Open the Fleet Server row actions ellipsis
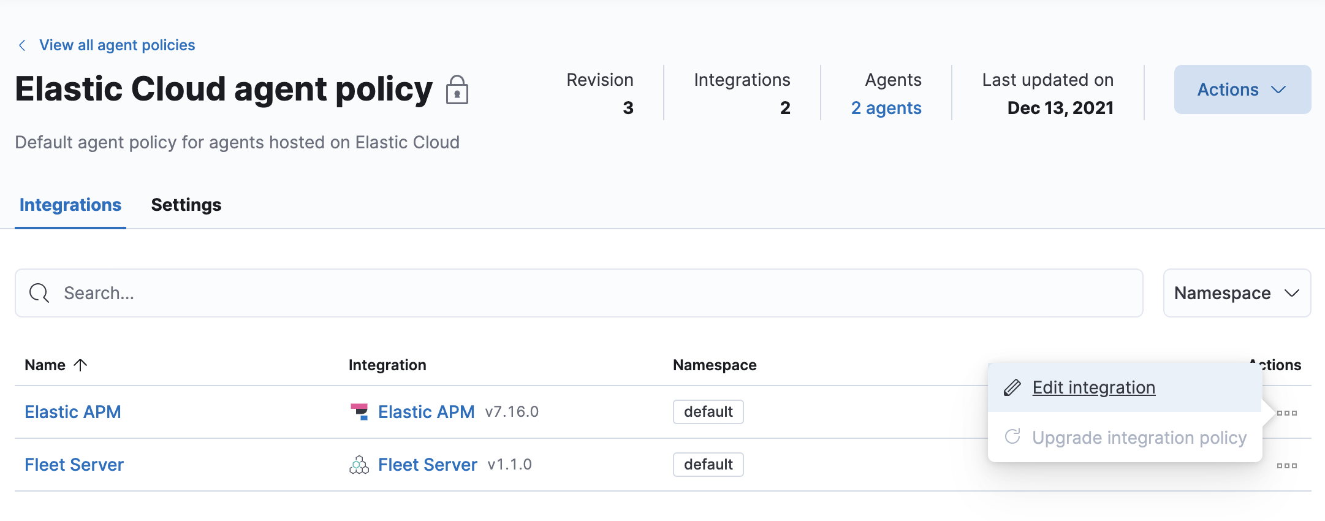 tap(1286, 465)
